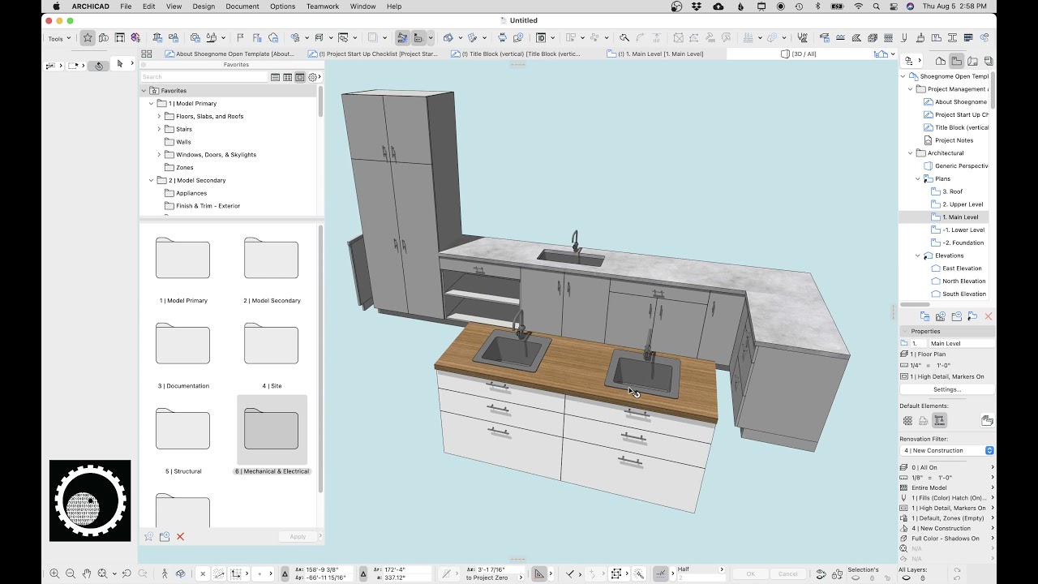
Task: Open the Design menu
Action: [x=204, y=6]
